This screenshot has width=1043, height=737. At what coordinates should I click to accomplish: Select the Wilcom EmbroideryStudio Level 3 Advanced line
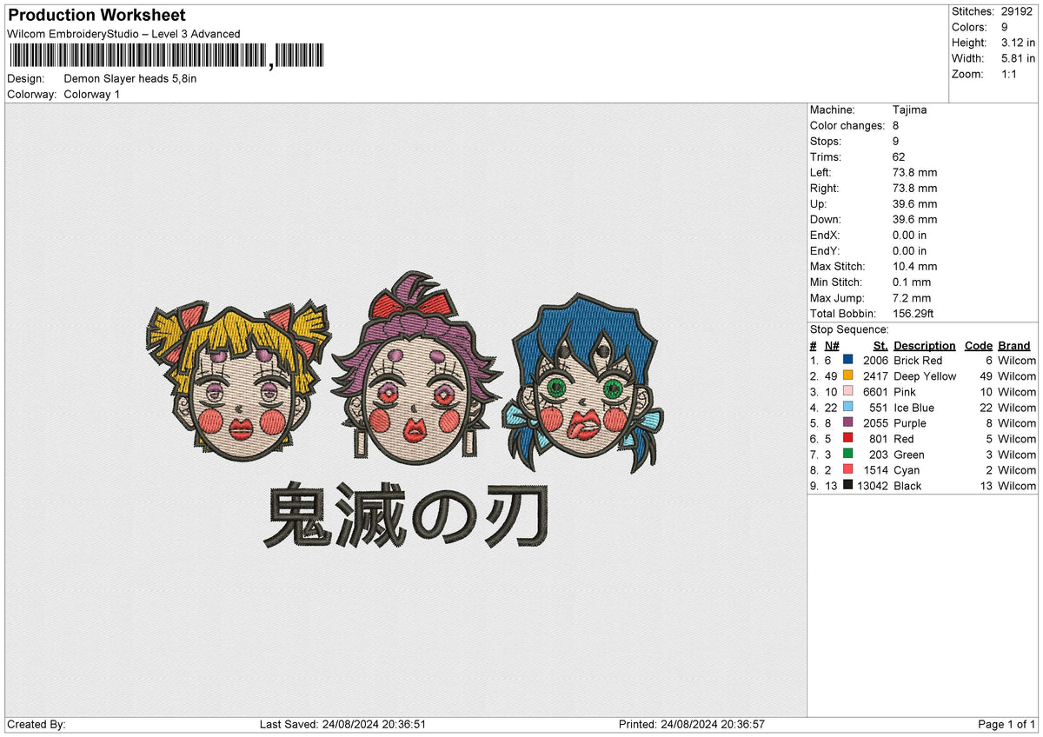click(x=123, y=34)
